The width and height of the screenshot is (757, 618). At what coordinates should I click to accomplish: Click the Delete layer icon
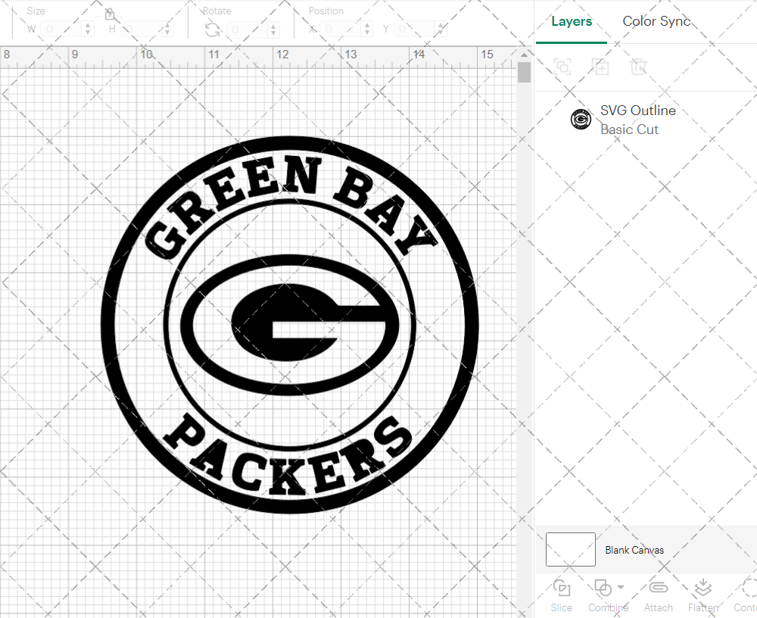pos(639,67)
